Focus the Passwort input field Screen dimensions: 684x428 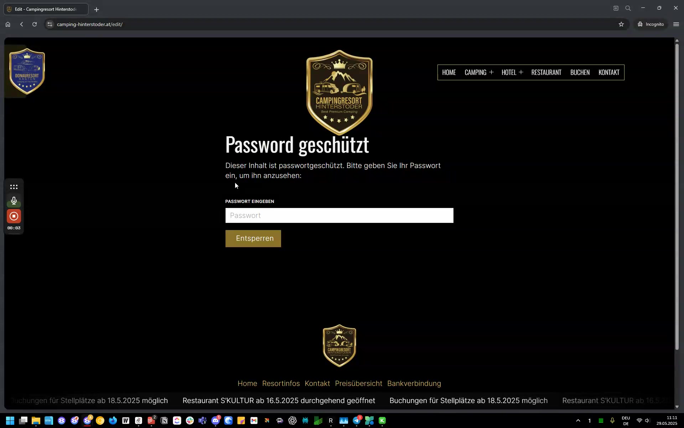339,215
